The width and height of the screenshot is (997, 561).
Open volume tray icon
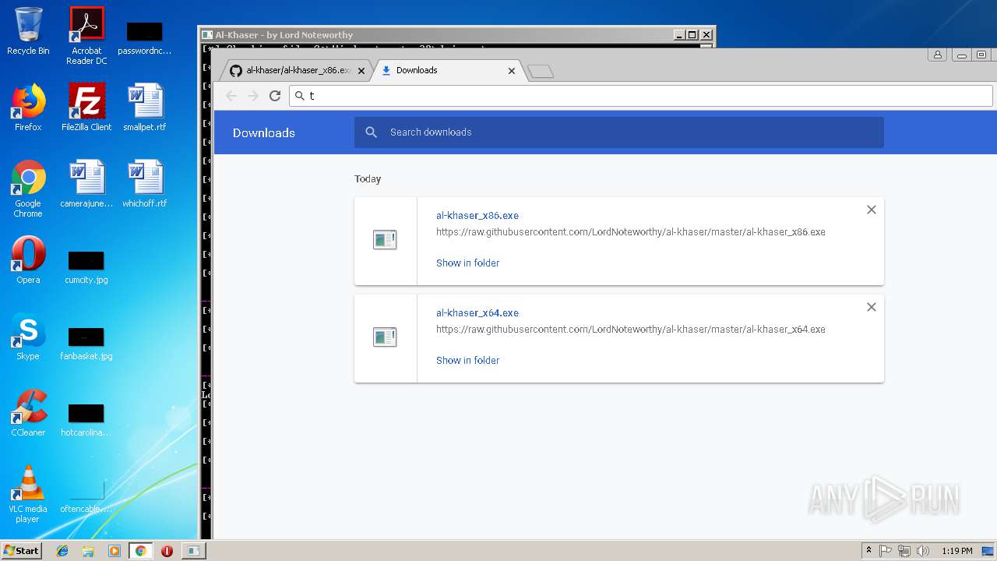coord(923,551)
